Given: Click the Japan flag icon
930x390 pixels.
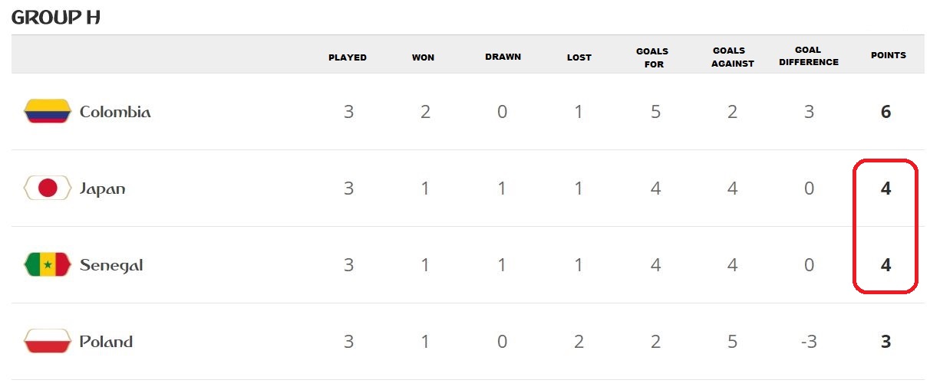Looking at the screenshot, I should pos(48,188).
